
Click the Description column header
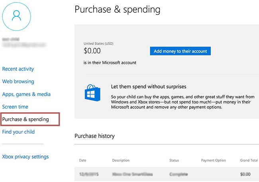pos(121,160)
